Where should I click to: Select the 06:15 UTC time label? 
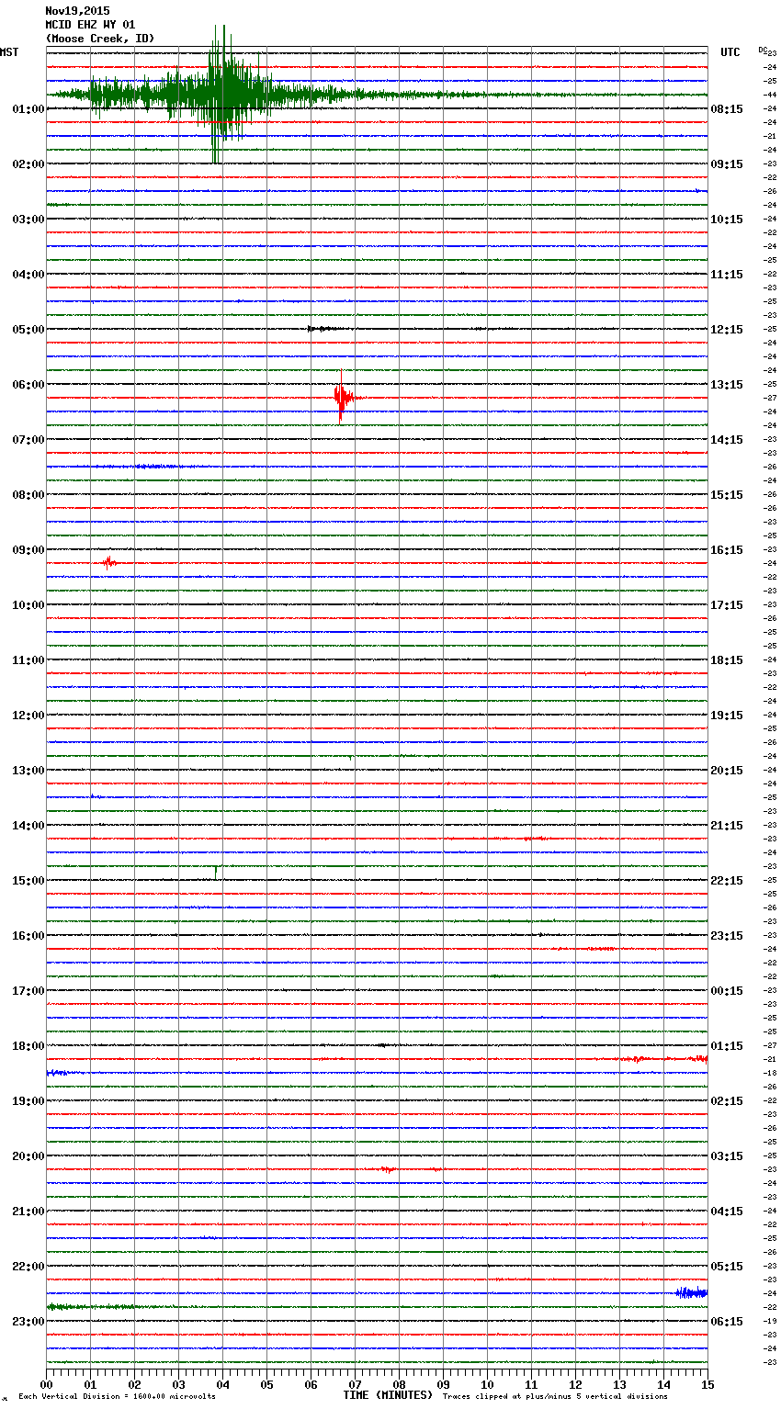727,1322
